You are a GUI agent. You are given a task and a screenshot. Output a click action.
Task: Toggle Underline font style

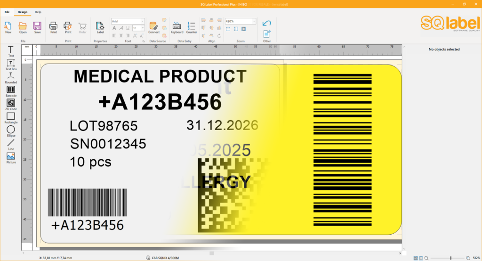click(128, 28)
